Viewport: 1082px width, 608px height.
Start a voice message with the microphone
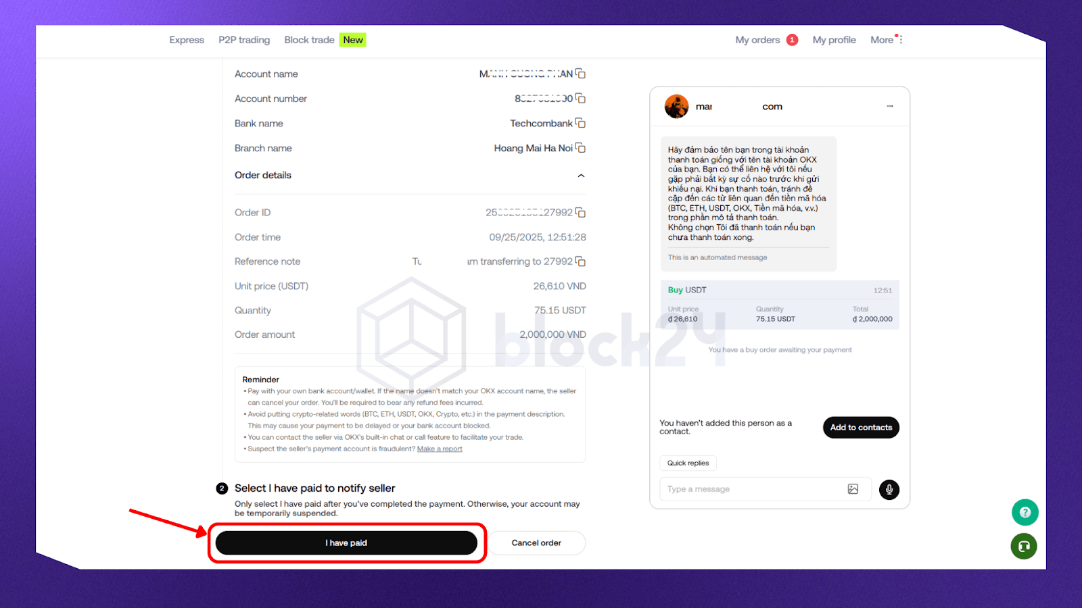(x=889, y=490)
